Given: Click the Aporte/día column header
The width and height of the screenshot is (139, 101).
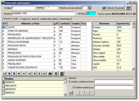Looking at the screenshot, I should coord(123,24).
